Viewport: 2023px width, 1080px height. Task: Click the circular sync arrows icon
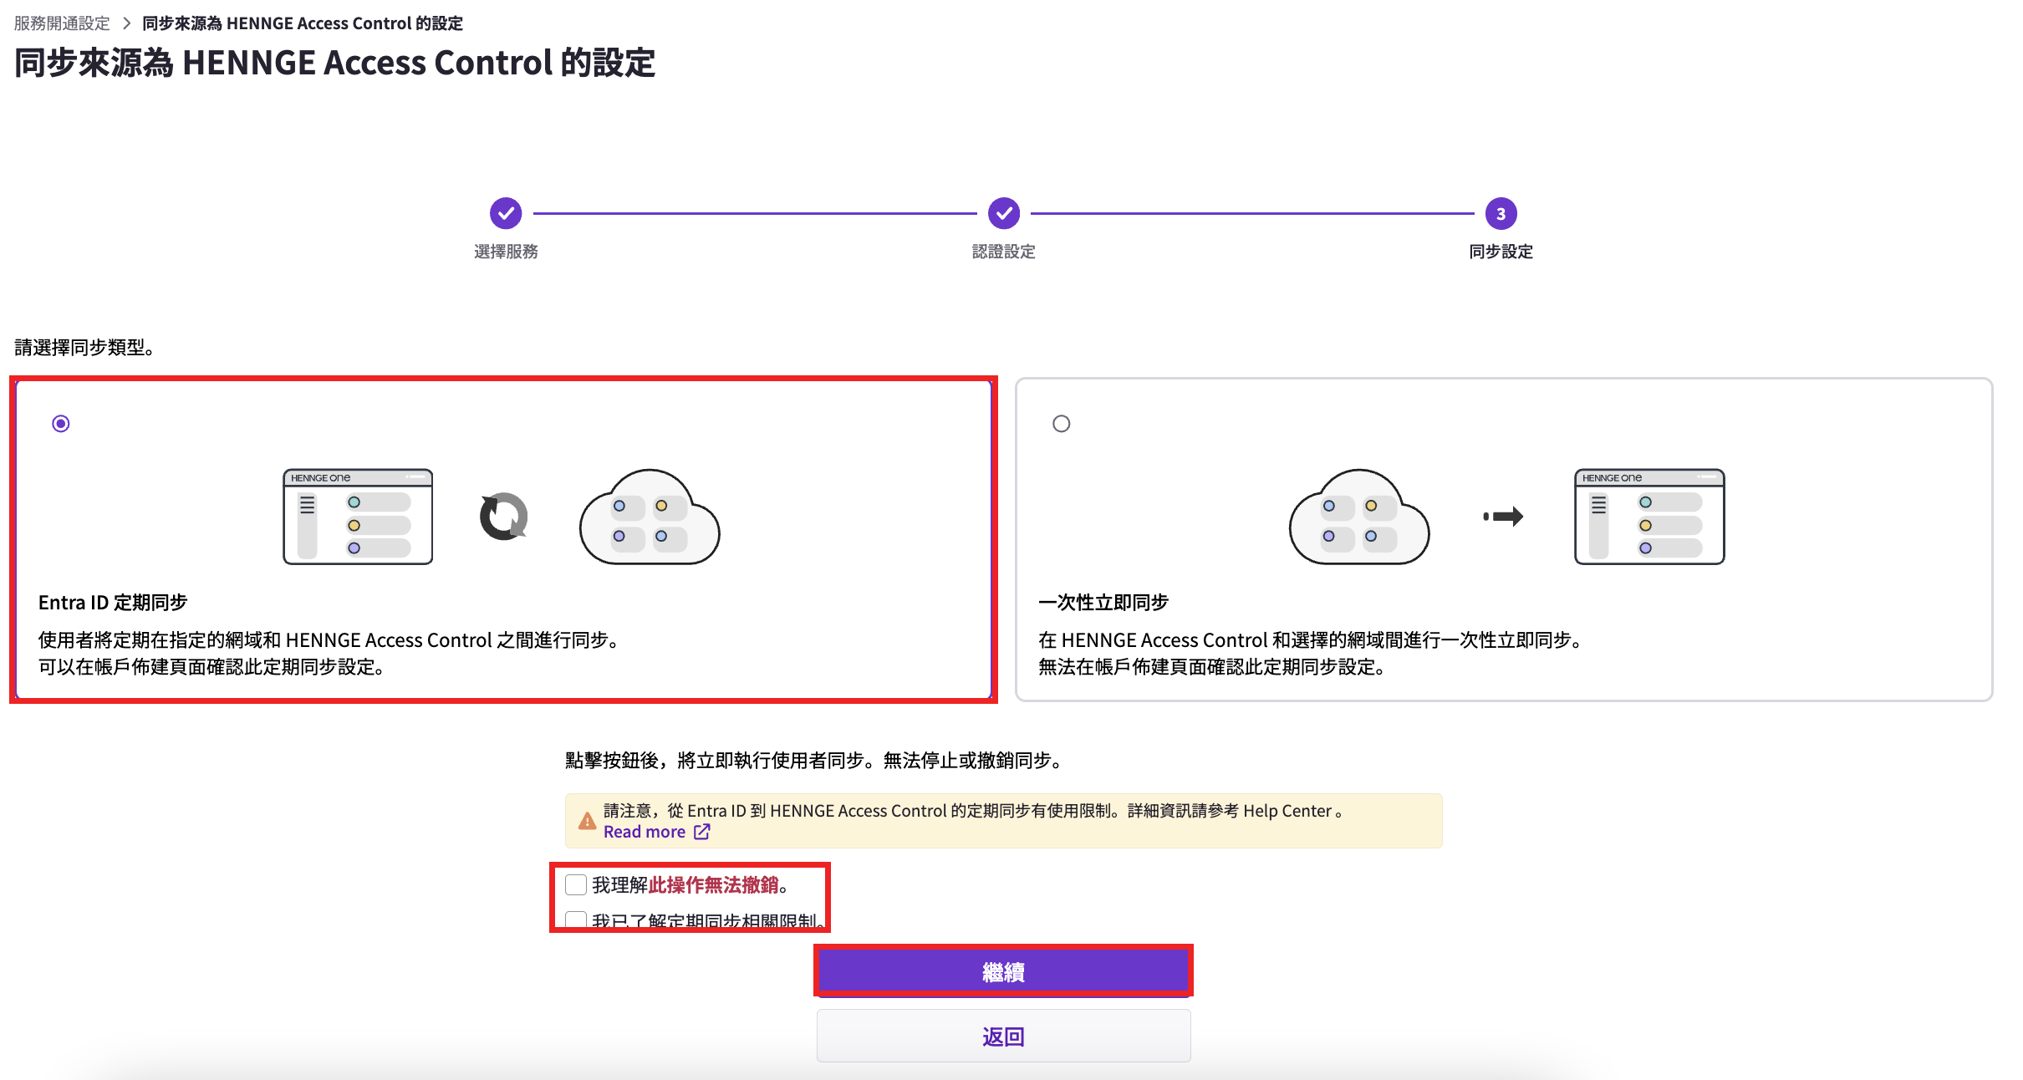pos(503,517)
